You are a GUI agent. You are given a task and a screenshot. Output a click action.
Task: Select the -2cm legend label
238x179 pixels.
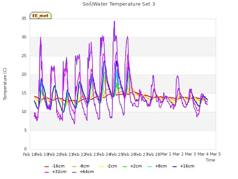112,166
